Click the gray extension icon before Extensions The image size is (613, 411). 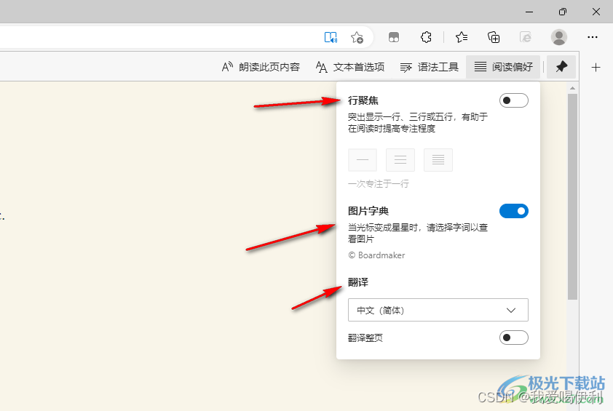pos(394,38)
